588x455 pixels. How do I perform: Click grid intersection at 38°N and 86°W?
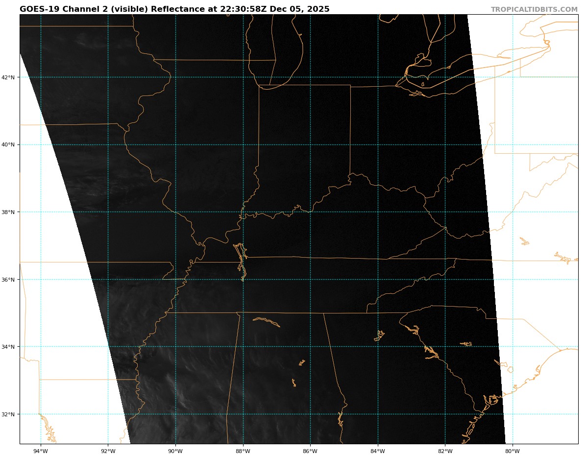point(310,212)
